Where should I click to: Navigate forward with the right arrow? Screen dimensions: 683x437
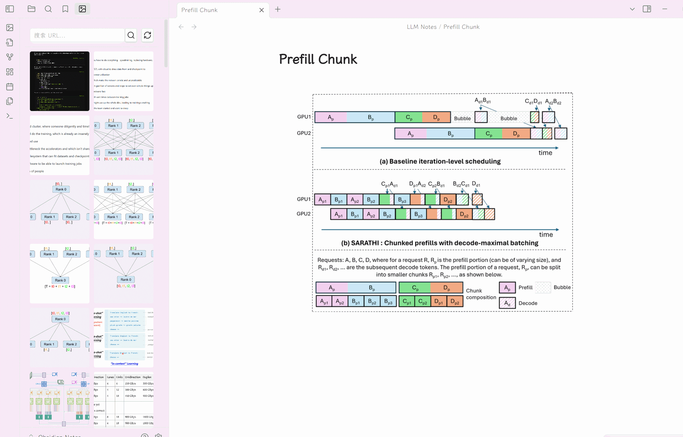[x=194, y=27]
